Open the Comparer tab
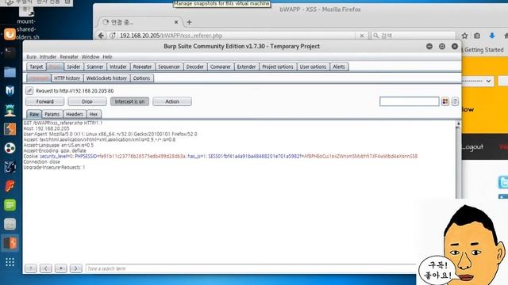Screen dimensions: 508x285 pos(221,66)
